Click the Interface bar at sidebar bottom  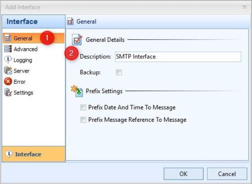[34, 154]
